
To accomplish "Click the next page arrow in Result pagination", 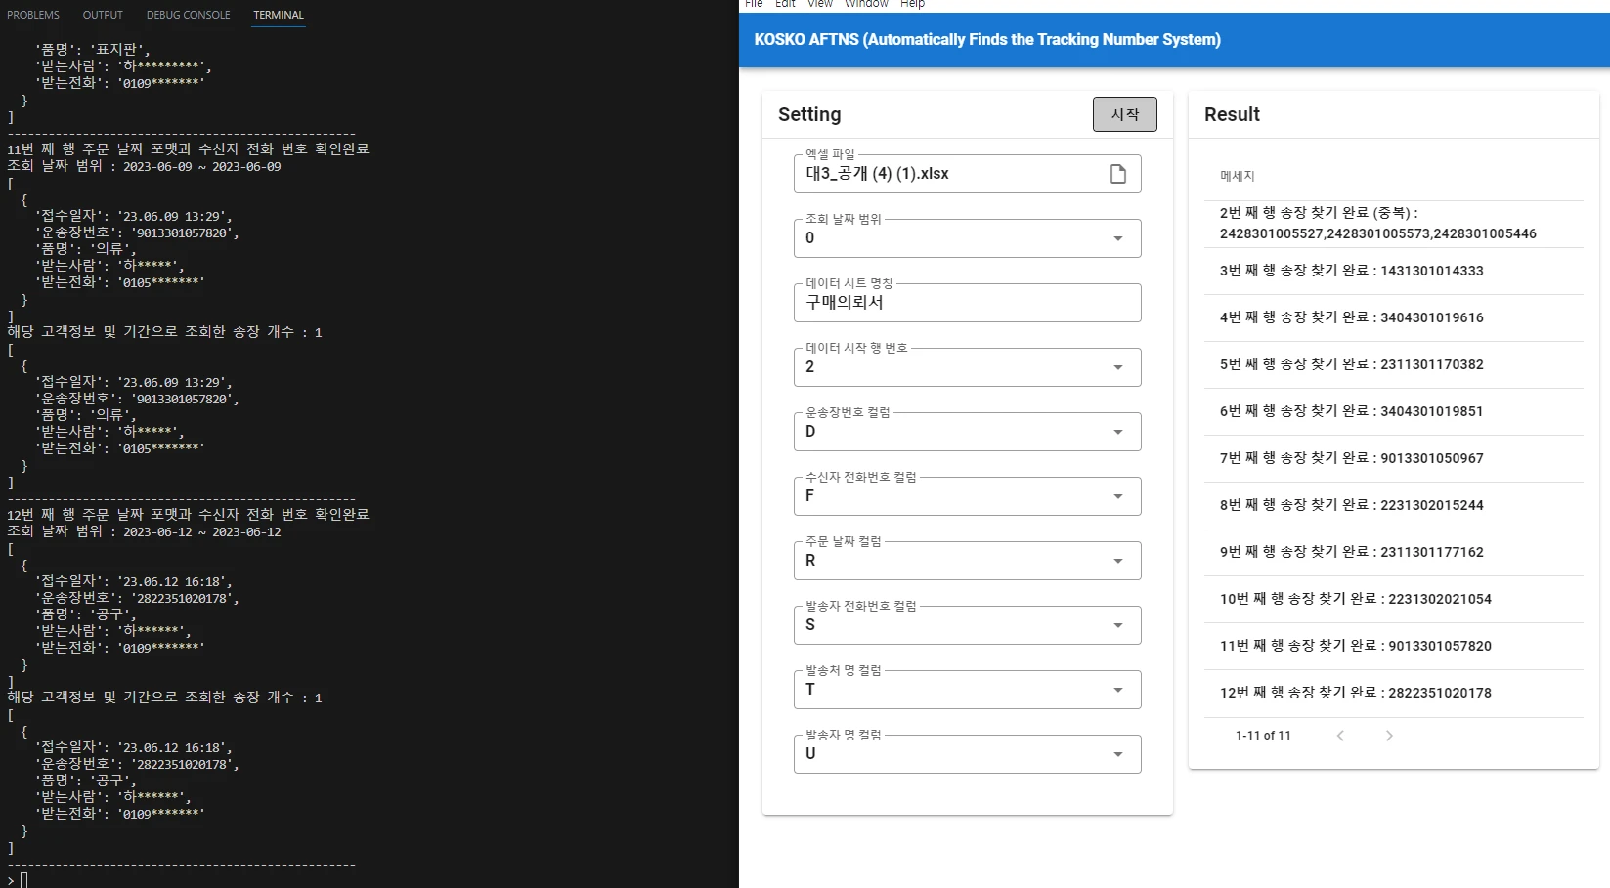I will [1388, 736].
